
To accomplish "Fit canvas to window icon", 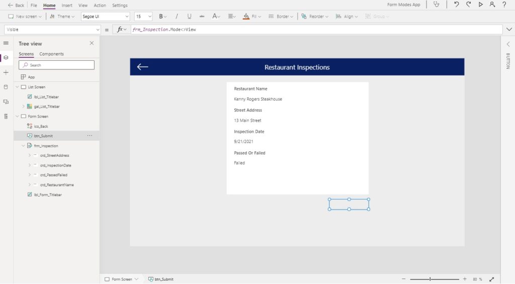I will 492,279.
